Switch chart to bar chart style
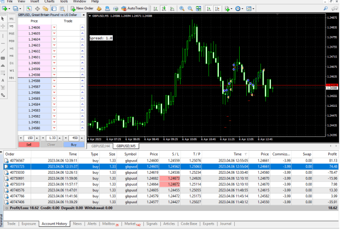The height and width of the screenshot is (229, 342). [x=155, y=9]
